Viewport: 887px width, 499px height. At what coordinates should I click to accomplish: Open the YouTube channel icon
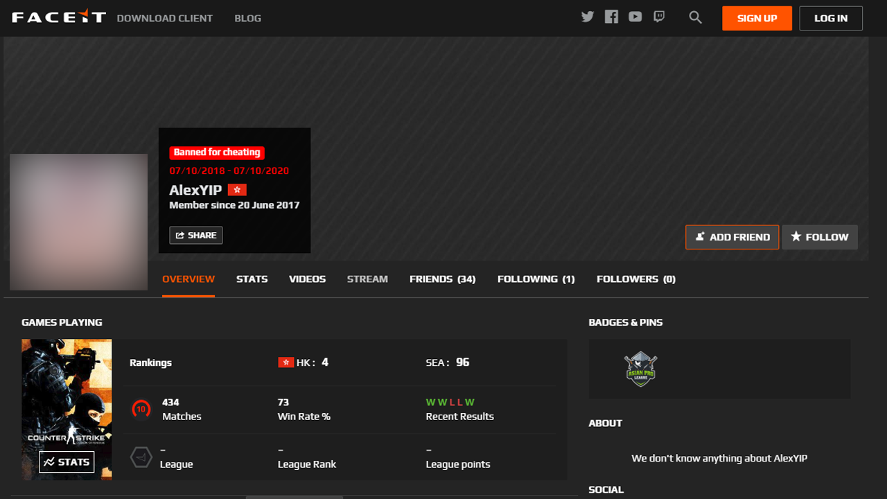(x=635, y=17)
